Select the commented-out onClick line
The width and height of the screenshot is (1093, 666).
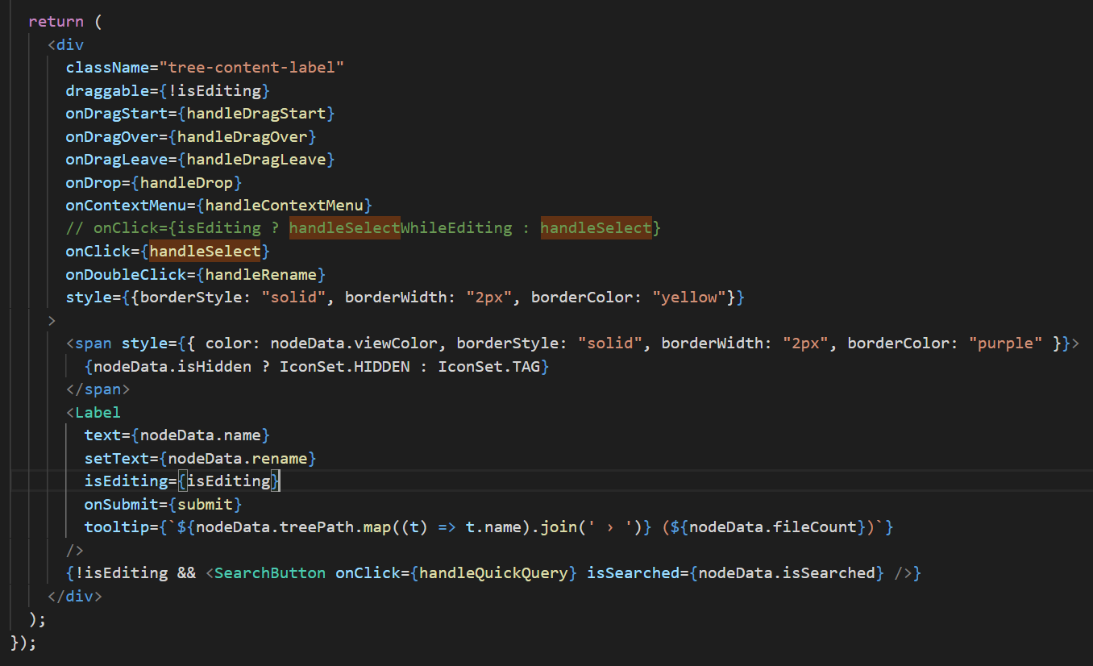tap(363, 227)
